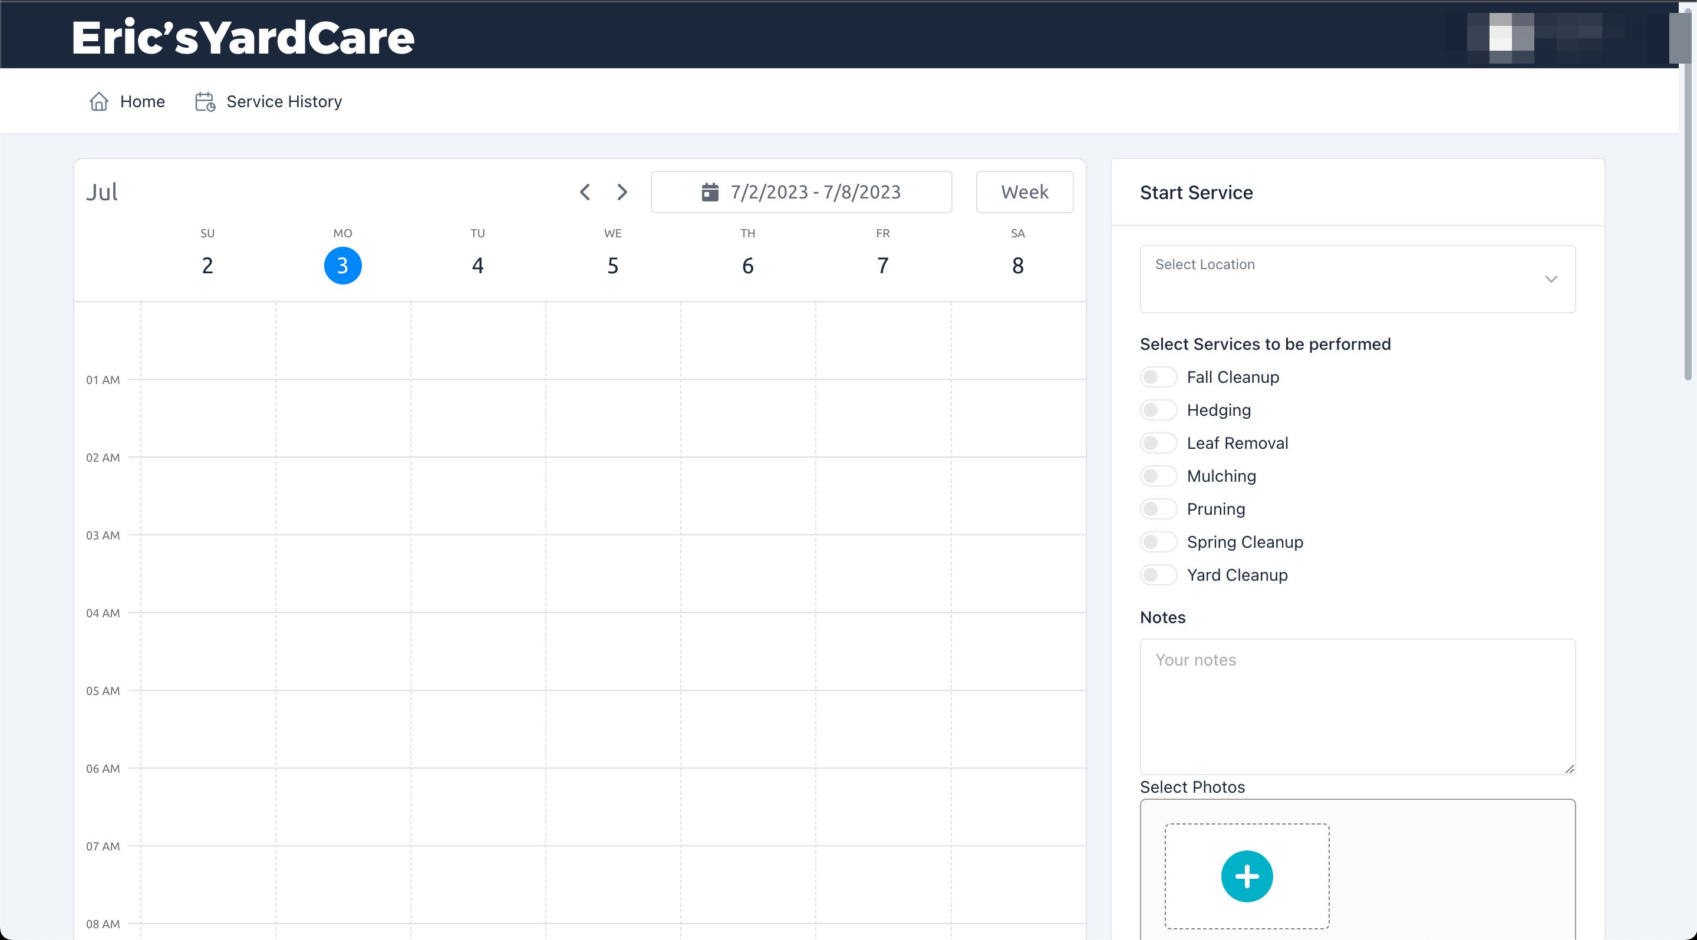Open the Service History menu item
The height and width of the screenshot is (940, 1697).
269,101
